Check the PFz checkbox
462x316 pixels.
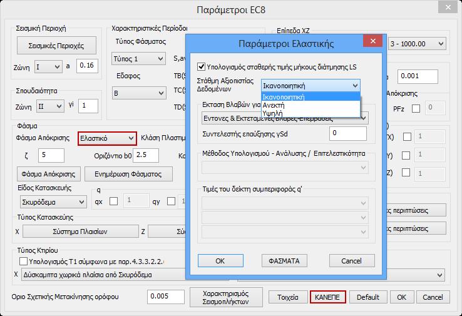[416, 109]
